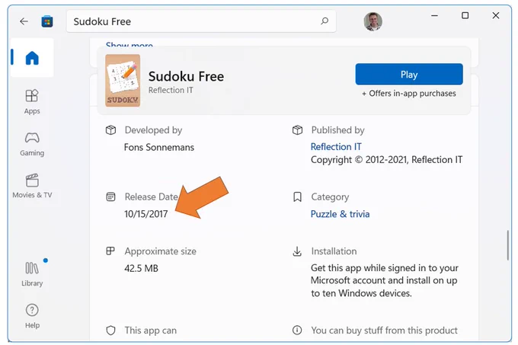Close the Microsoft Store window

(x=496, y=15)
